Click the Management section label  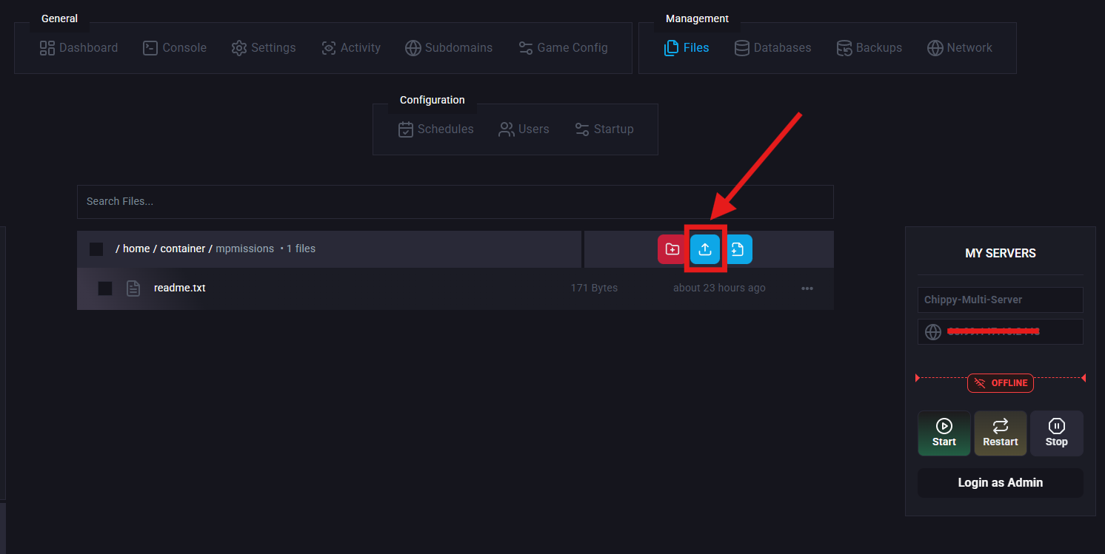tap(698, 18)
